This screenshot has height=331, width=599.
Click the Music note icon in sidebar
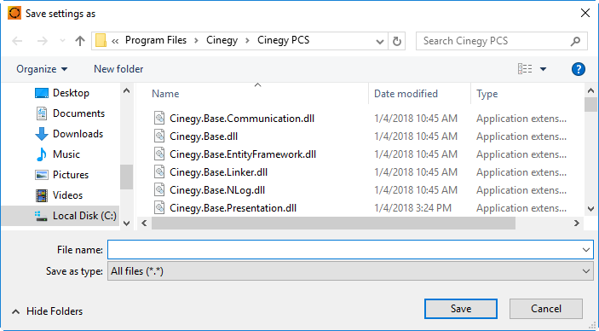coord(41,154)
